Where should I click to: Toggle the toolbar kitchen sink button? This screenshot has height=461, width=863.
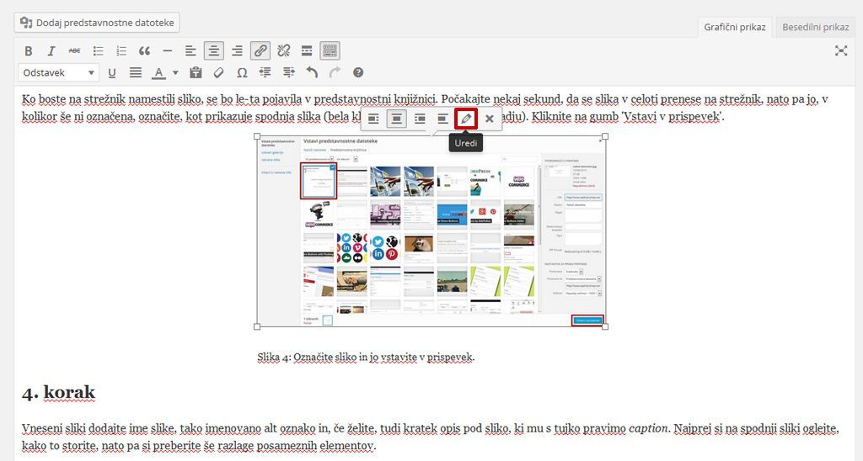click(330, 50)
